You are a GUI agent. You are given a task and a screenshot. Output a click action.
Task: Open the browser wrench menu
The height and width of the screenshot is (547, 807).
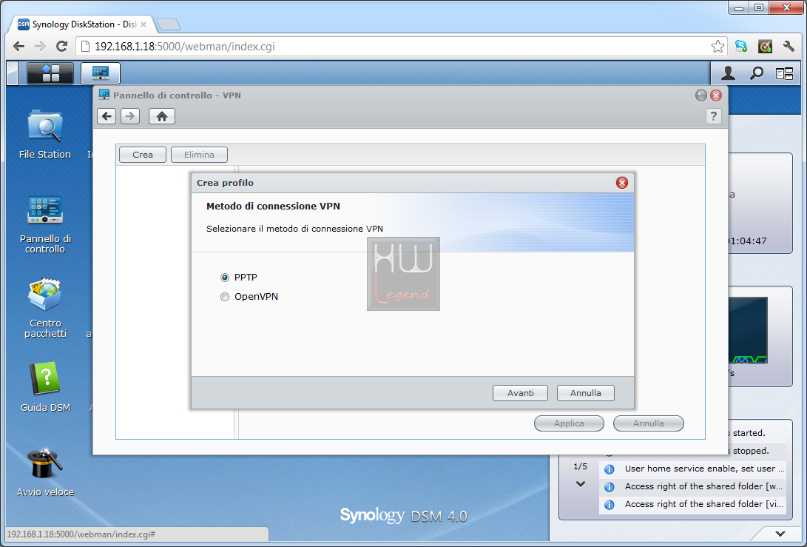click(789, 47)
